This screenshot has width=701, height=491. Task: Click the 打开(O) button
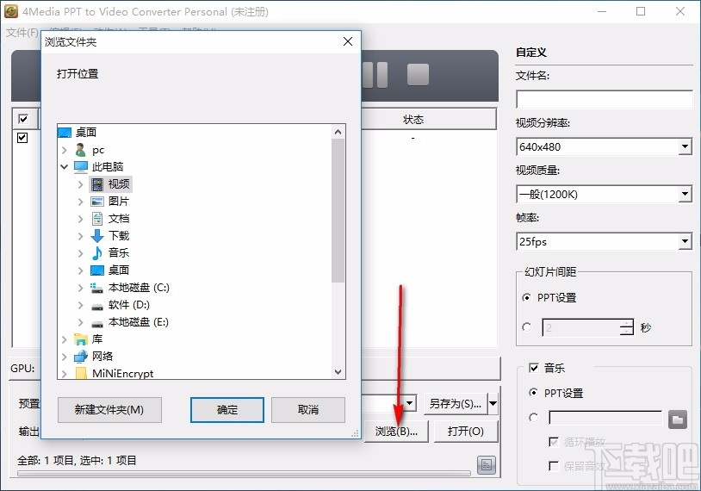pos(466,431)
